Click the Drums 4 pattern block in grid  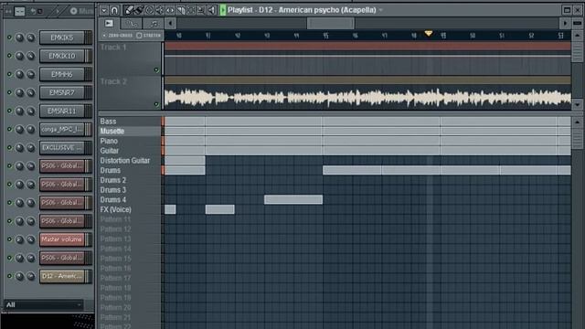click(x=293, y=199)
